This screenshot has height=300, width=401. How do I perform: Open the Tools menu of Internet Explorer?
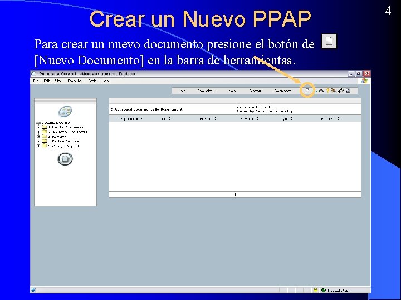pyautogui.click(x=92, y=81)
